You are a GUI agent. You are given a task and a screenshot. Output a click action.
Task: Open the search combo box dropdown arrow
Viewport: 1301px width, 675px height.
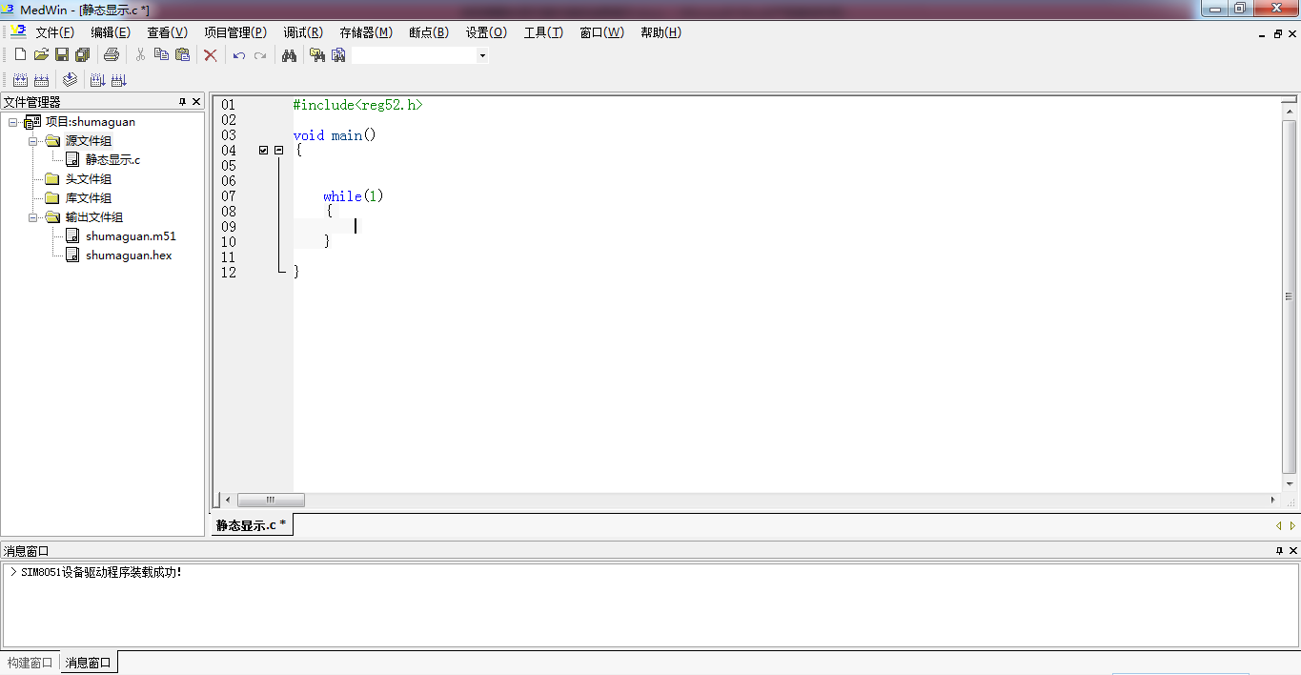(x=482, y=55)
